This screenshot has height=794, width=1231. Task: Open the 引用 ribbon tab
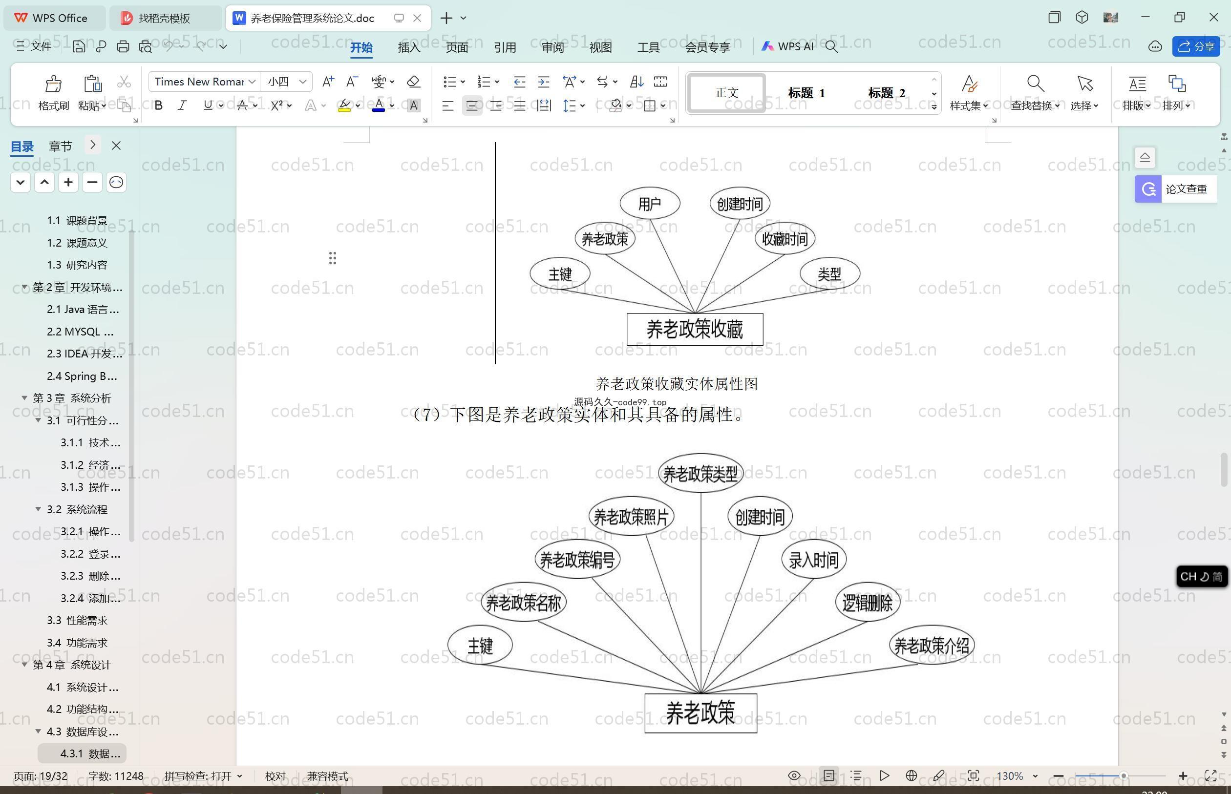(505, 47)
